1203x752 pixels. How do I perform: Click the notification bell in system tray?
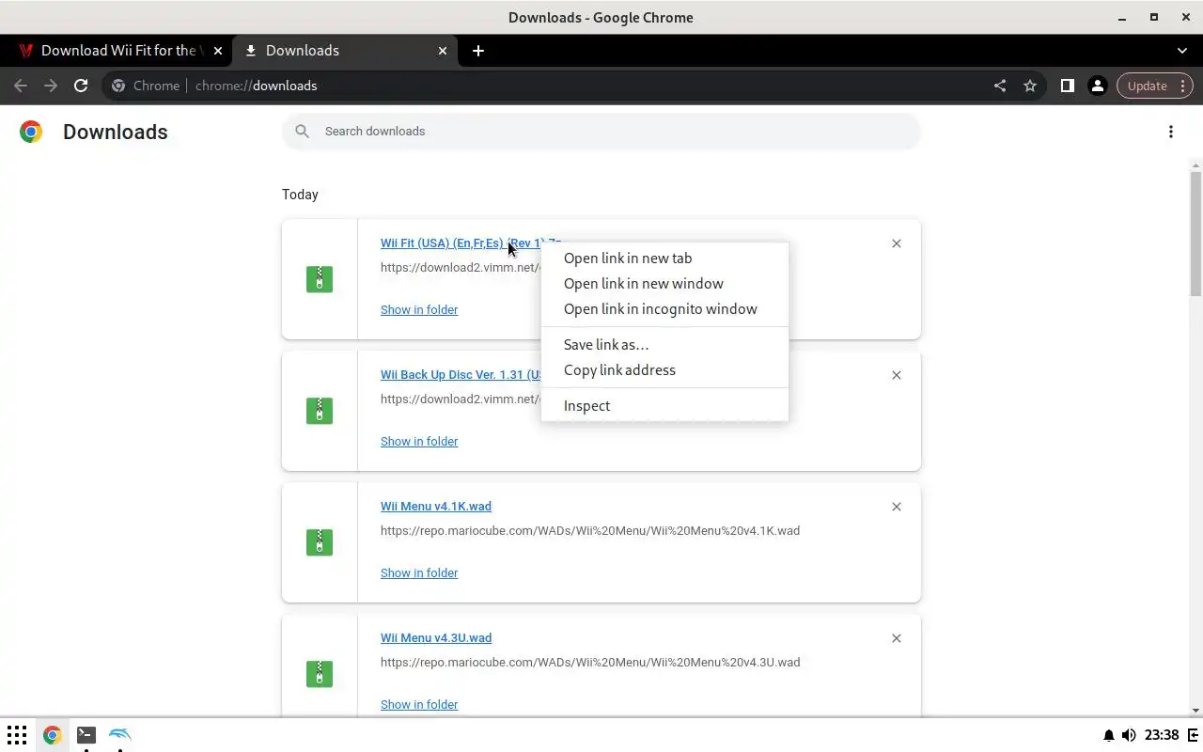[1109, 735]
